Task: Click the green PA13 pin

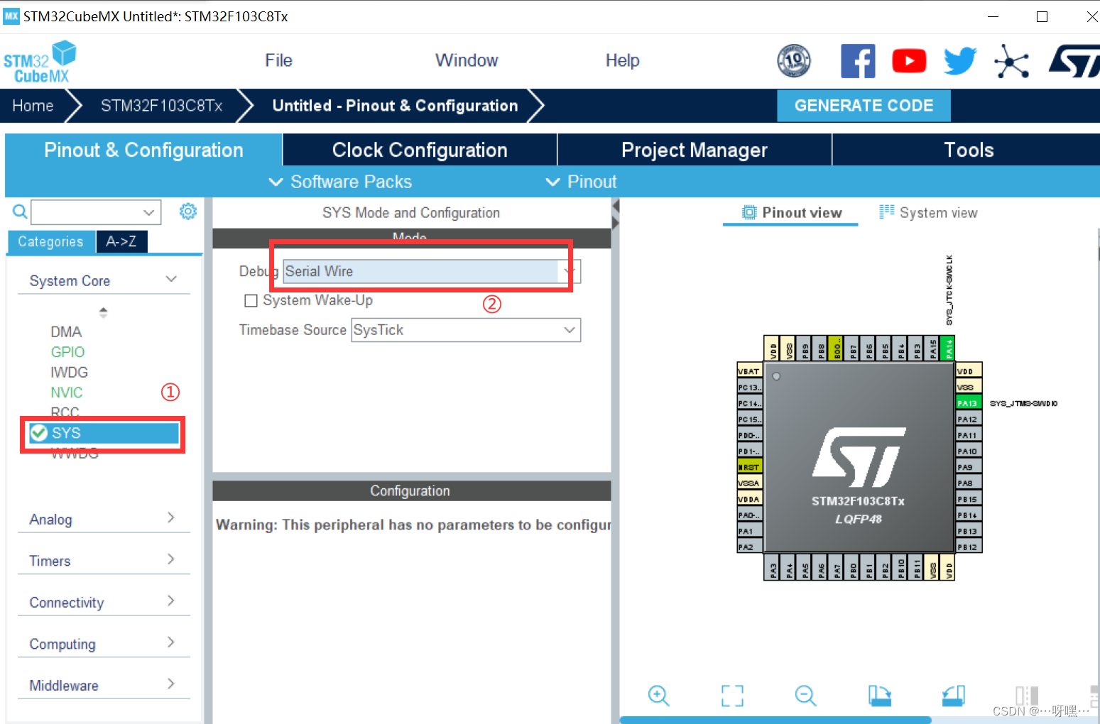Action: click(969, 403)
